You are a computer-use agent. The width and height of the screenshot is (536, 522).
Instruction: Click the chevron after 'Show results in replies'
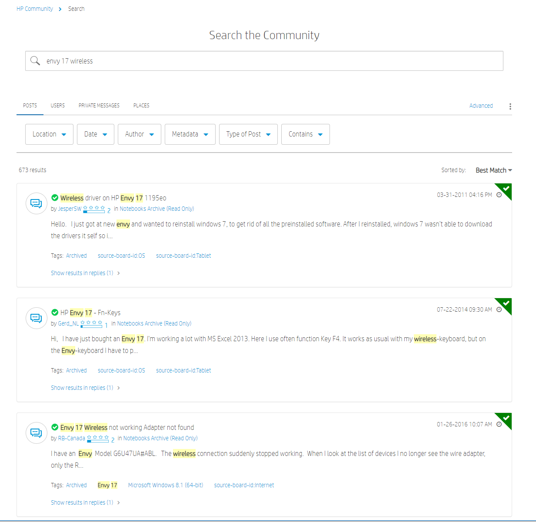pyautogui.click(x=118, y=273)
